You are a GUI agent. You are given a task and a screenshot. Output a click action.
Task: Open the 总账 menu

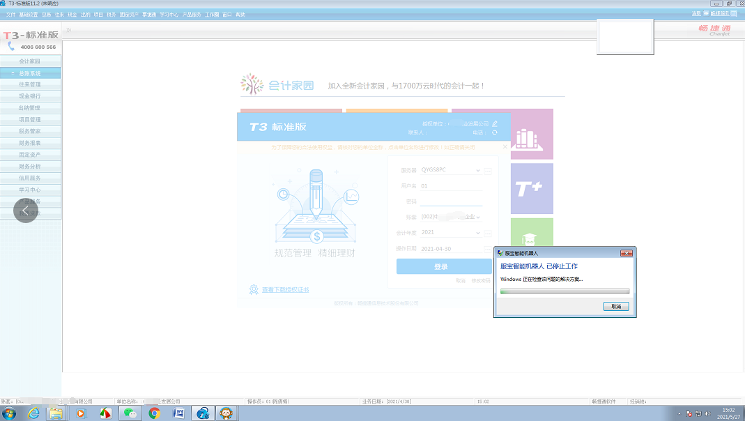pos(46,15)
